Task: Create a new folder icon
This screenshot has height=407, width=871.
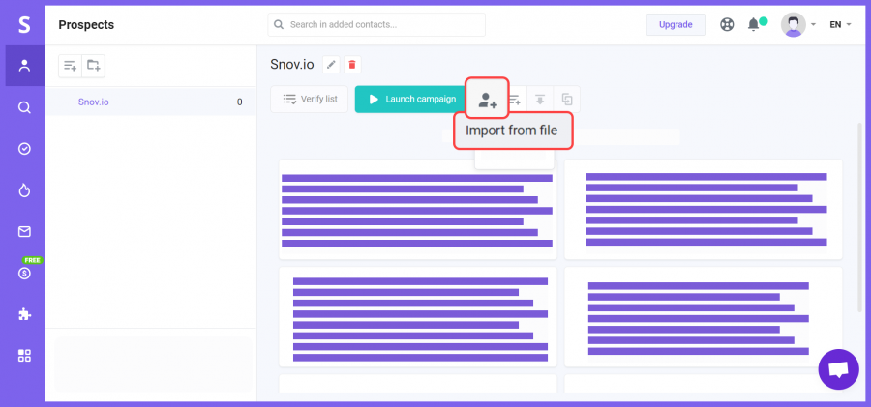Action: [x=93, y=66]
